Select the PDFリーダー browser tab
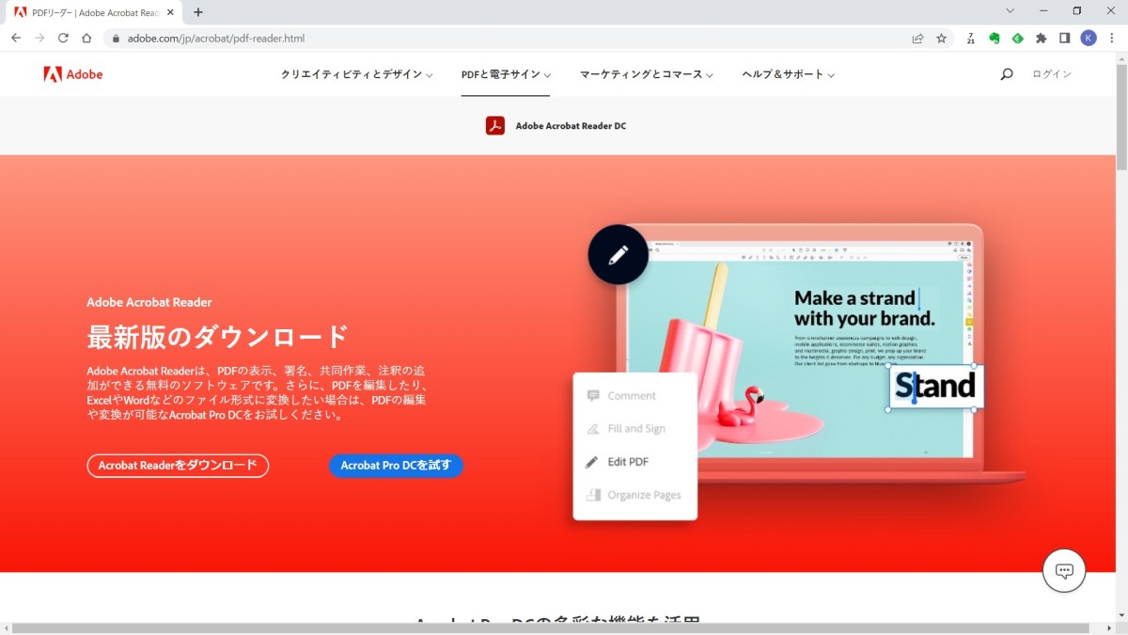Image resolution: width=1128 pixels, height=635 pixels. pyautogui.click(x=92, y=12)
